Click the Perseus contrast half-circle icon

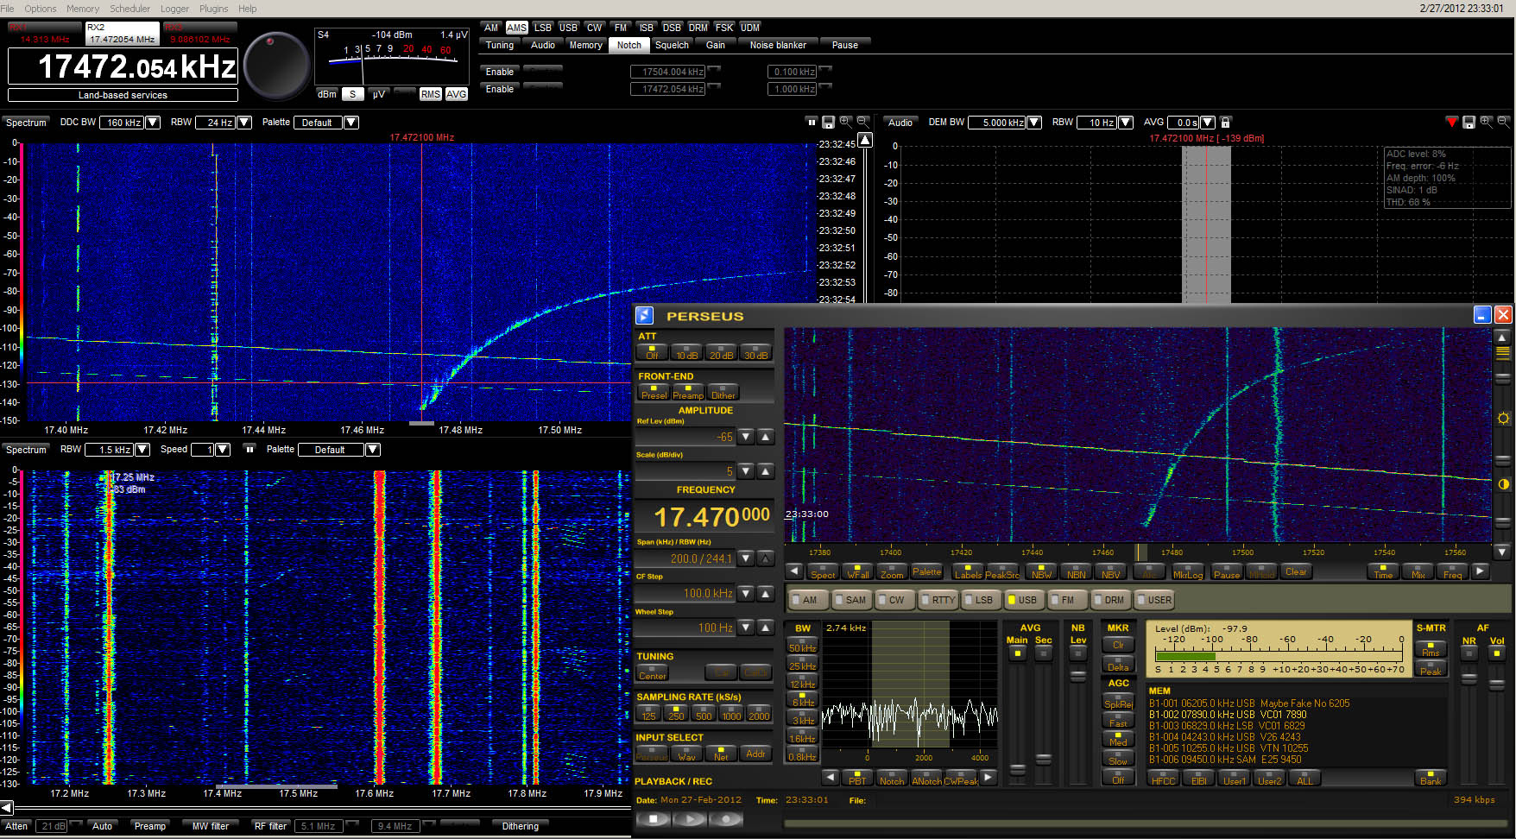(x=1503, y=484)
